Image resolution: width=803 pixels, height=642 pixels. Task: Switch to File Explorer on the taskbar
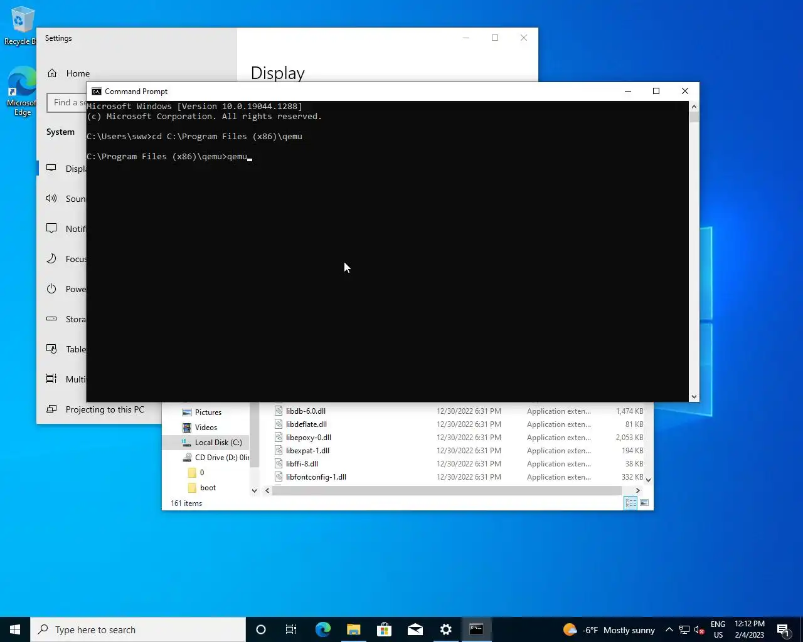point(353,629)
